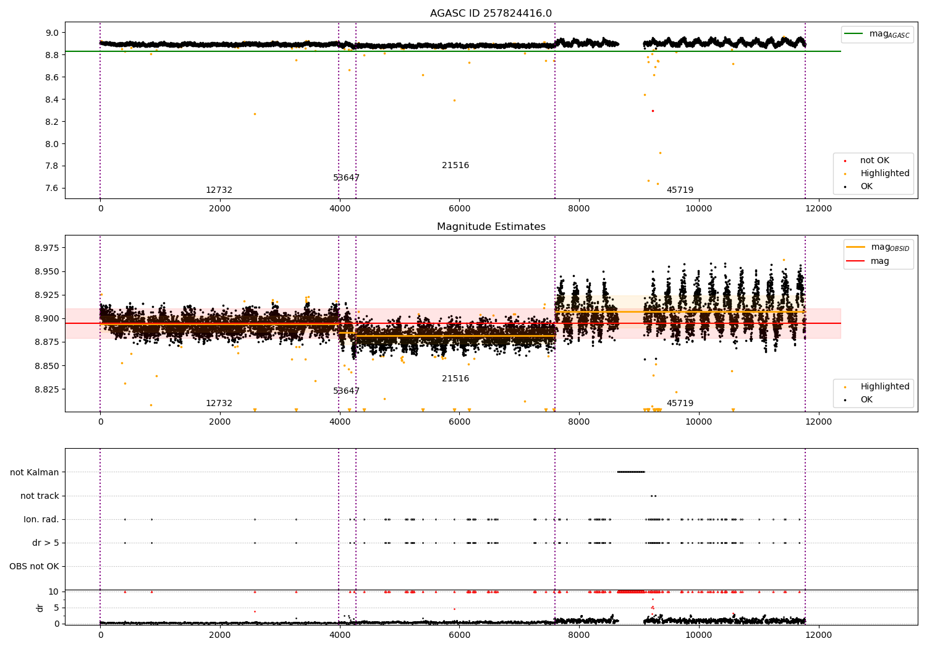
Task: Click obsid label 21516 in Magnitude Estimates plot
Action: point(455,379)
